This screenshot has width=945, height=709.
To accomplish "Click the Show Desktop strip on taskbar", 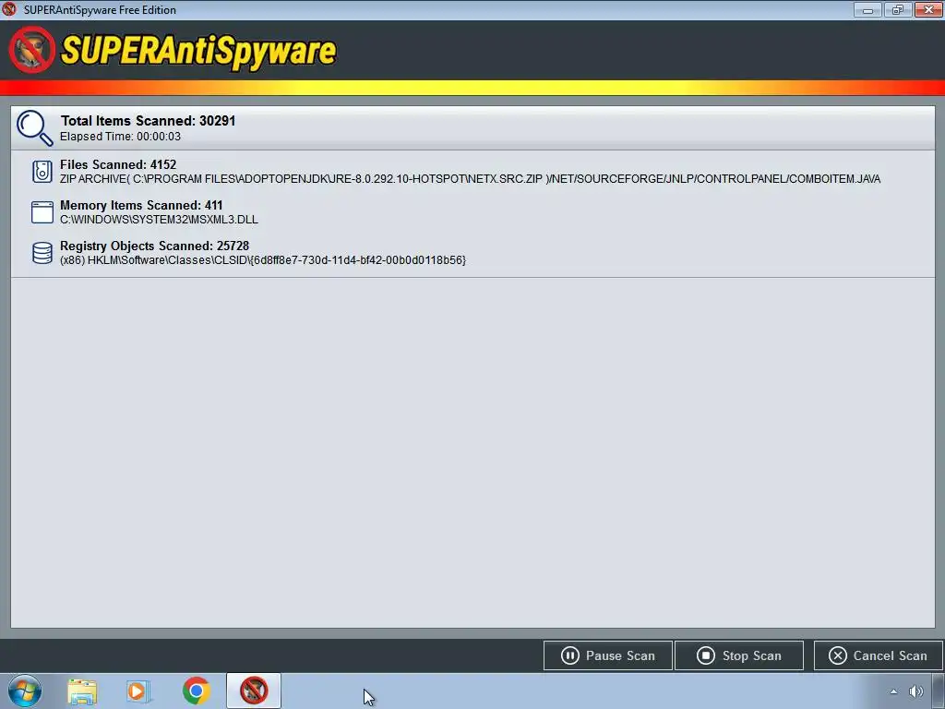I will pyautogui.click(x=939, y=691).
